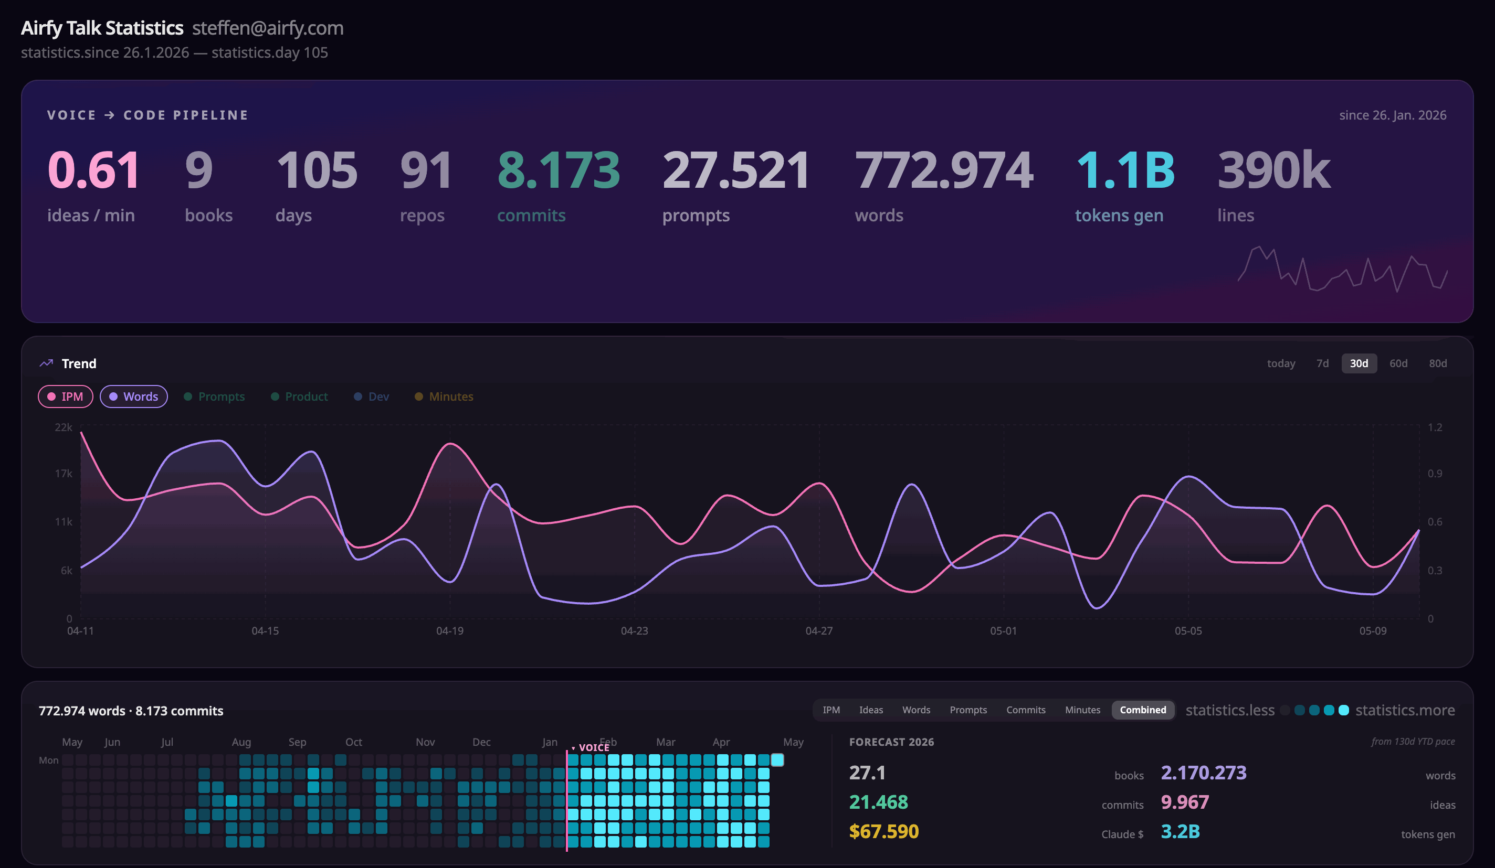Switch heatmap to Minutes
Screen dimensions: 1495x868
tap(1082, 710)
